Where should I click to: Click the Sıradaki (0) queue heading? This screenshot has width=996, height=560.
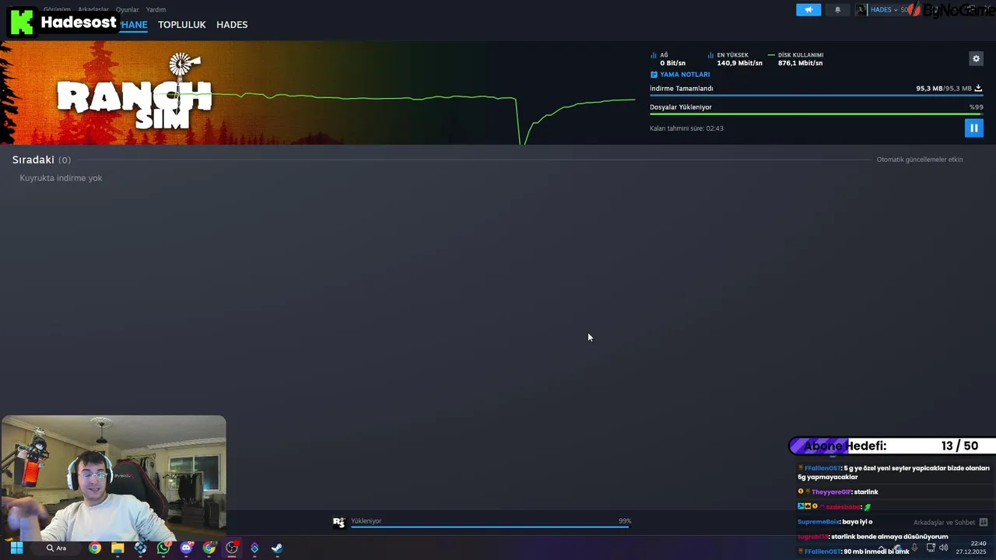41,159
